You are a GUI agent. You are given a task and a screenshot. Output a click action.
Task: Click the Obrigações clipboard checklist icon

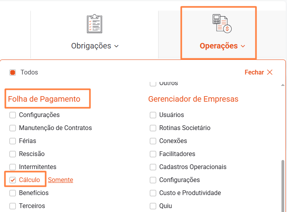[94, 24]
